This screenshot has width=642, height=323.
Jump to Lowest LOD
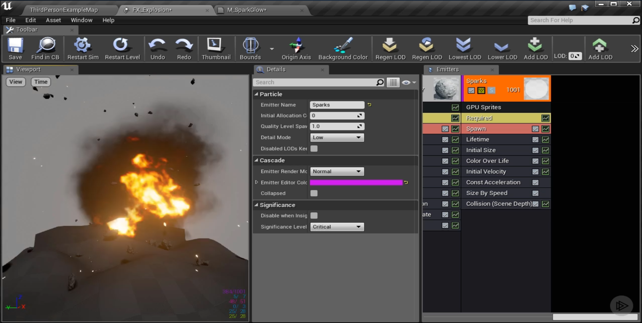click(x=465, y=49)
